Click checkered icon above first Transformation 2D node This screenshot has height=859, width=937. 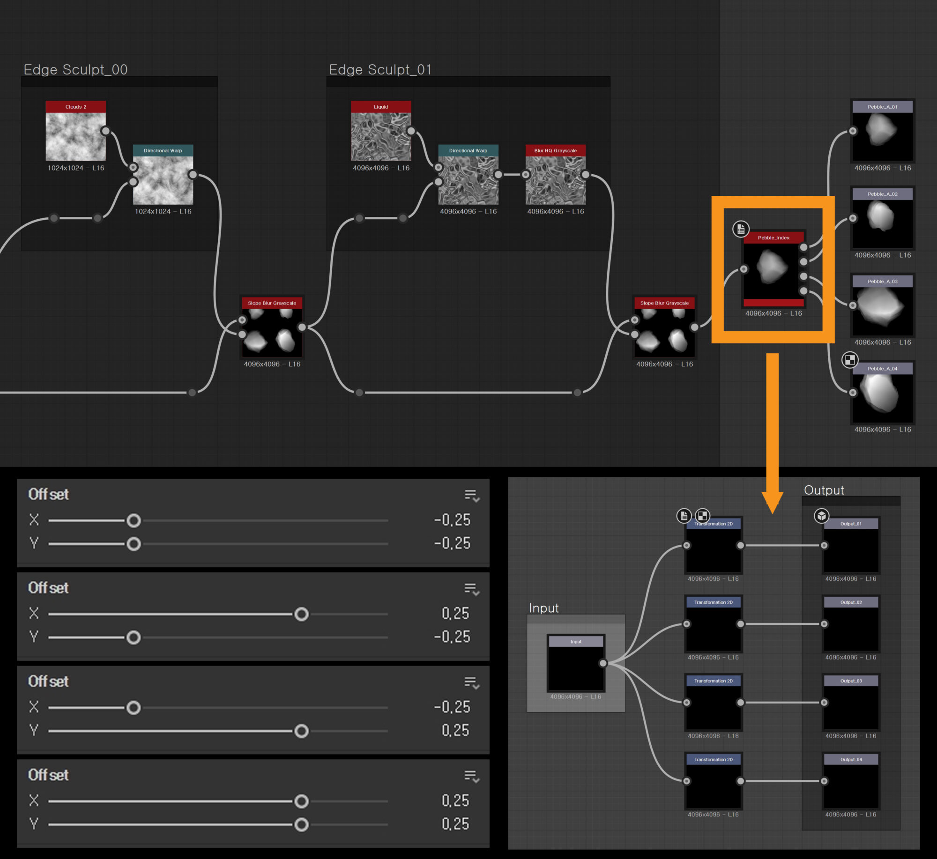click(x=702, y=516)
